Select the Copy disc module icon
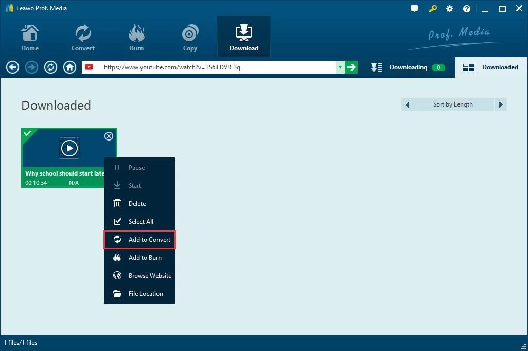Image resolution: width=528 pixels, height=351 pixels. coord(190,36)
